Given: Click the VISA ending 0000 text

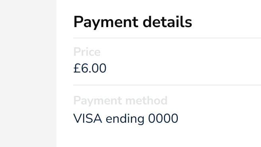Looking at the screenshot, I should (x=126, y=119).
